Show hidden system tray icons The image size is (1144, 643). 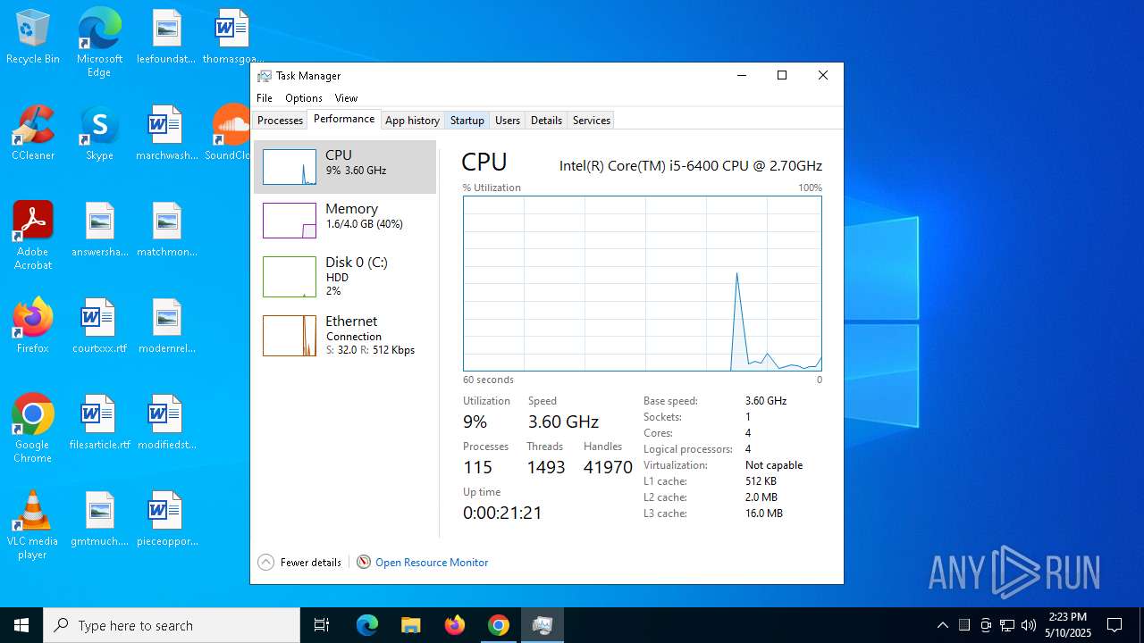942,625
